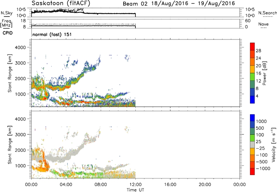
Task: Click Slant Range axis title of power panel
Action: [10, 73]
